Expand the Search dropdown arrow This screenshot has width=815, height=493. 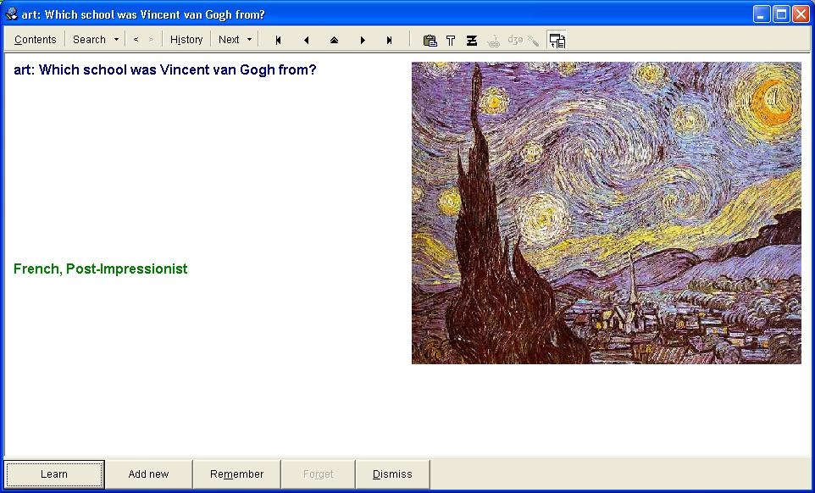point(116,40)
